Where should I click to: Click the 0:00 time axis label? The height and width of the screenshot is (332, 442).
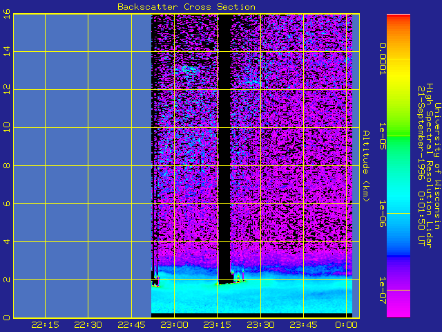pyautogui.click(x=347, y=325)
